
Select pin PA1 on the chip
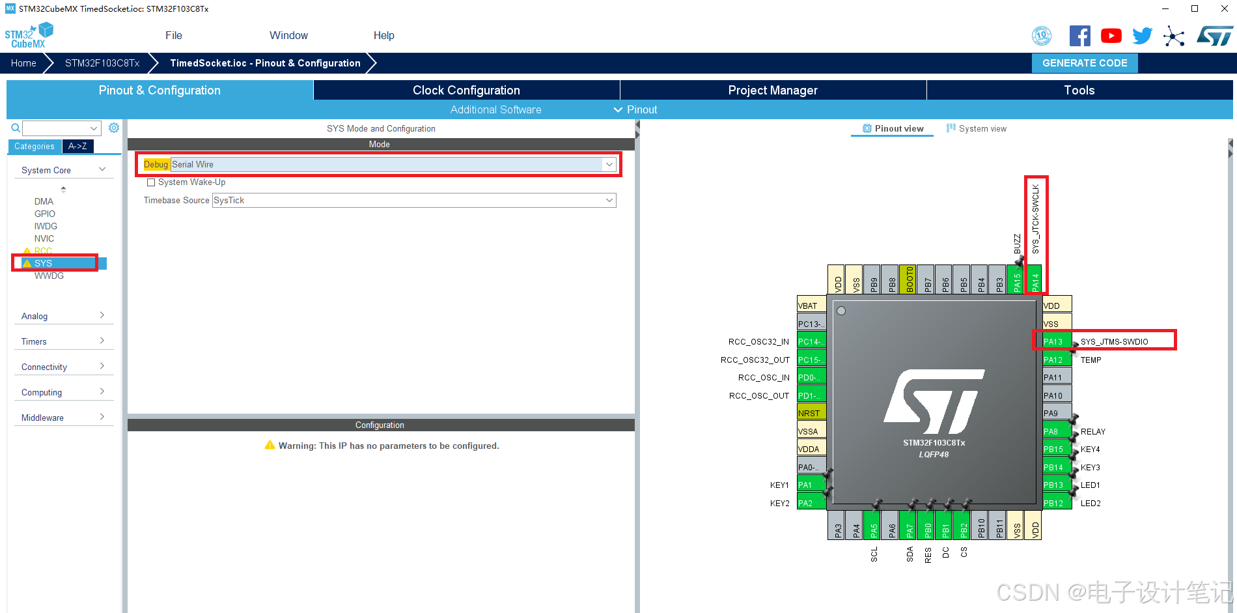tap(812, 485)
